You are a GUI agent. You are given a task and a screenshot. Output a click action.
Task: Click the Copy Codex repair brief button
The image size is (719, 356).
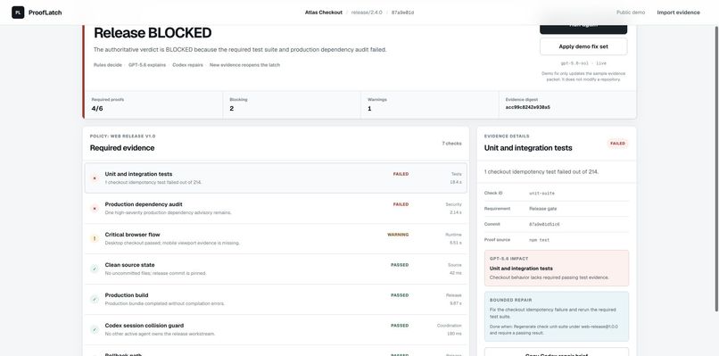[x=557, y=352]
